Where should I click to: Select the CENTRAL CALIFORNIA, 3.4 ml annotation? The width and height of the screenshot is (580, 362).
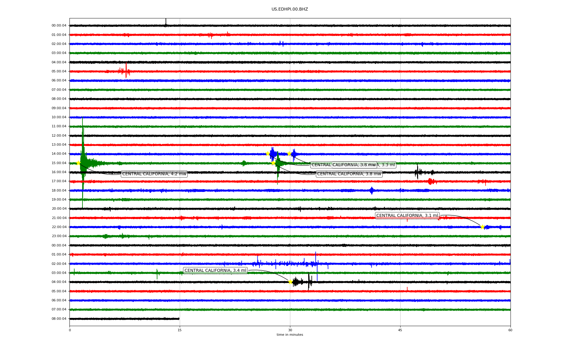pos(215,271)
